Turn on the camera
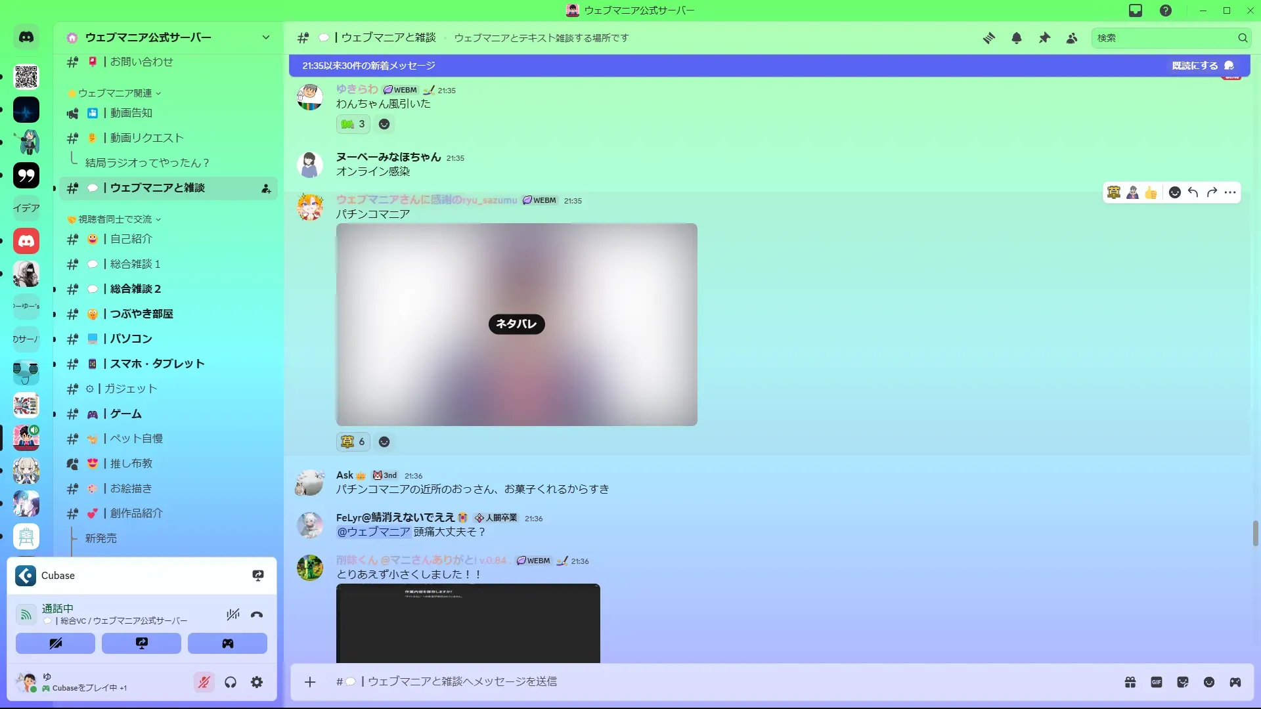 tap(56, 643)
